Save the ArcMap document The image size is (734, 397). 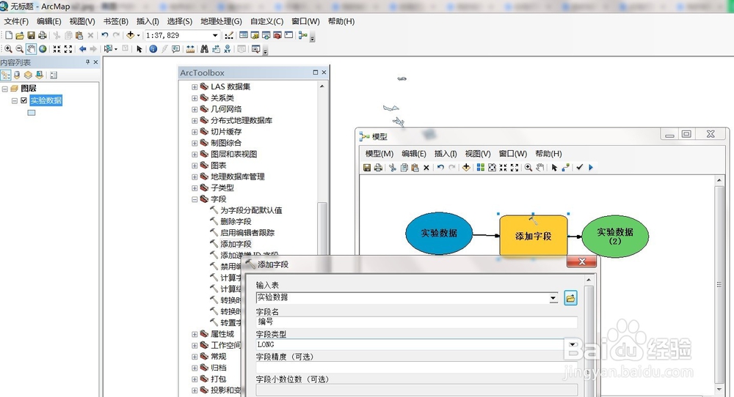[31, 35]
